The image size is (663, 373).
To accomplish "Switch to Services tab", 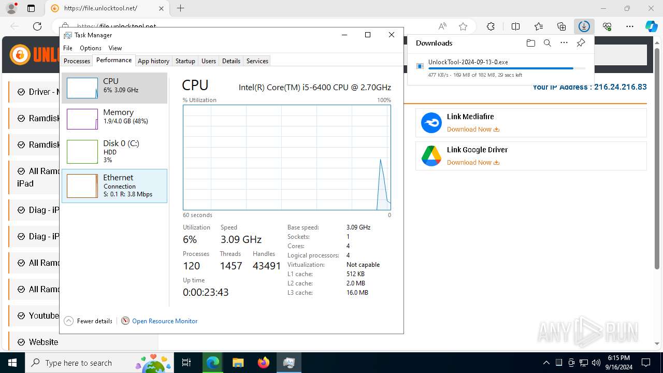I will click(257, 61).
